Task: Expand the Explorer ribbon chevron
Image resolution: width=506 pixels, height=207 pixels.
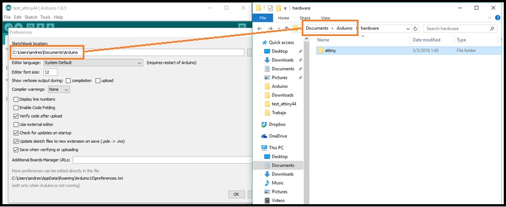Action: pos(490,18)
